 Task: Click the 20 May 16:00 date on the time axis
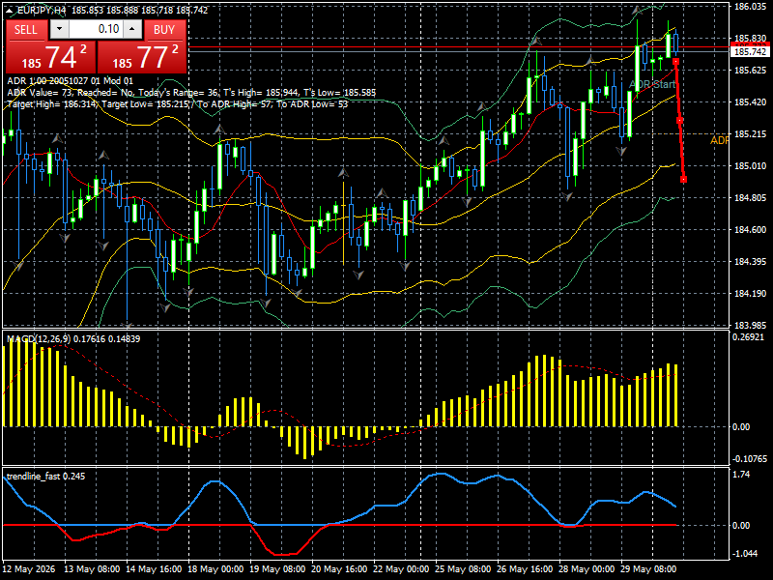coord(339,569)
